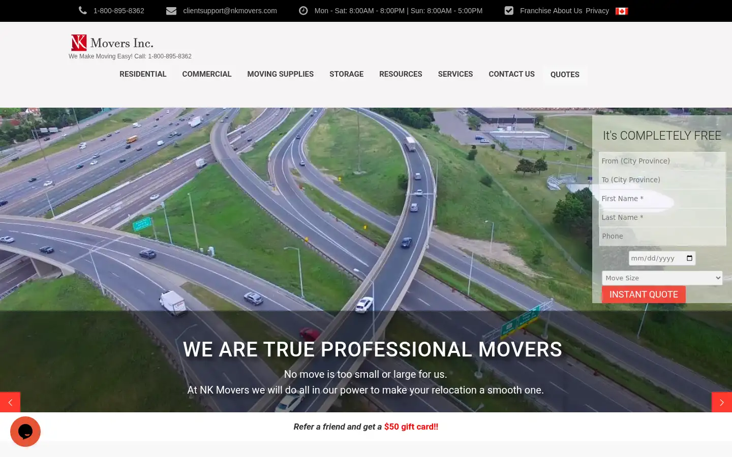Screen dimensions: 732x457
Task: Click the envelope email icon
Action: [171, 11]
